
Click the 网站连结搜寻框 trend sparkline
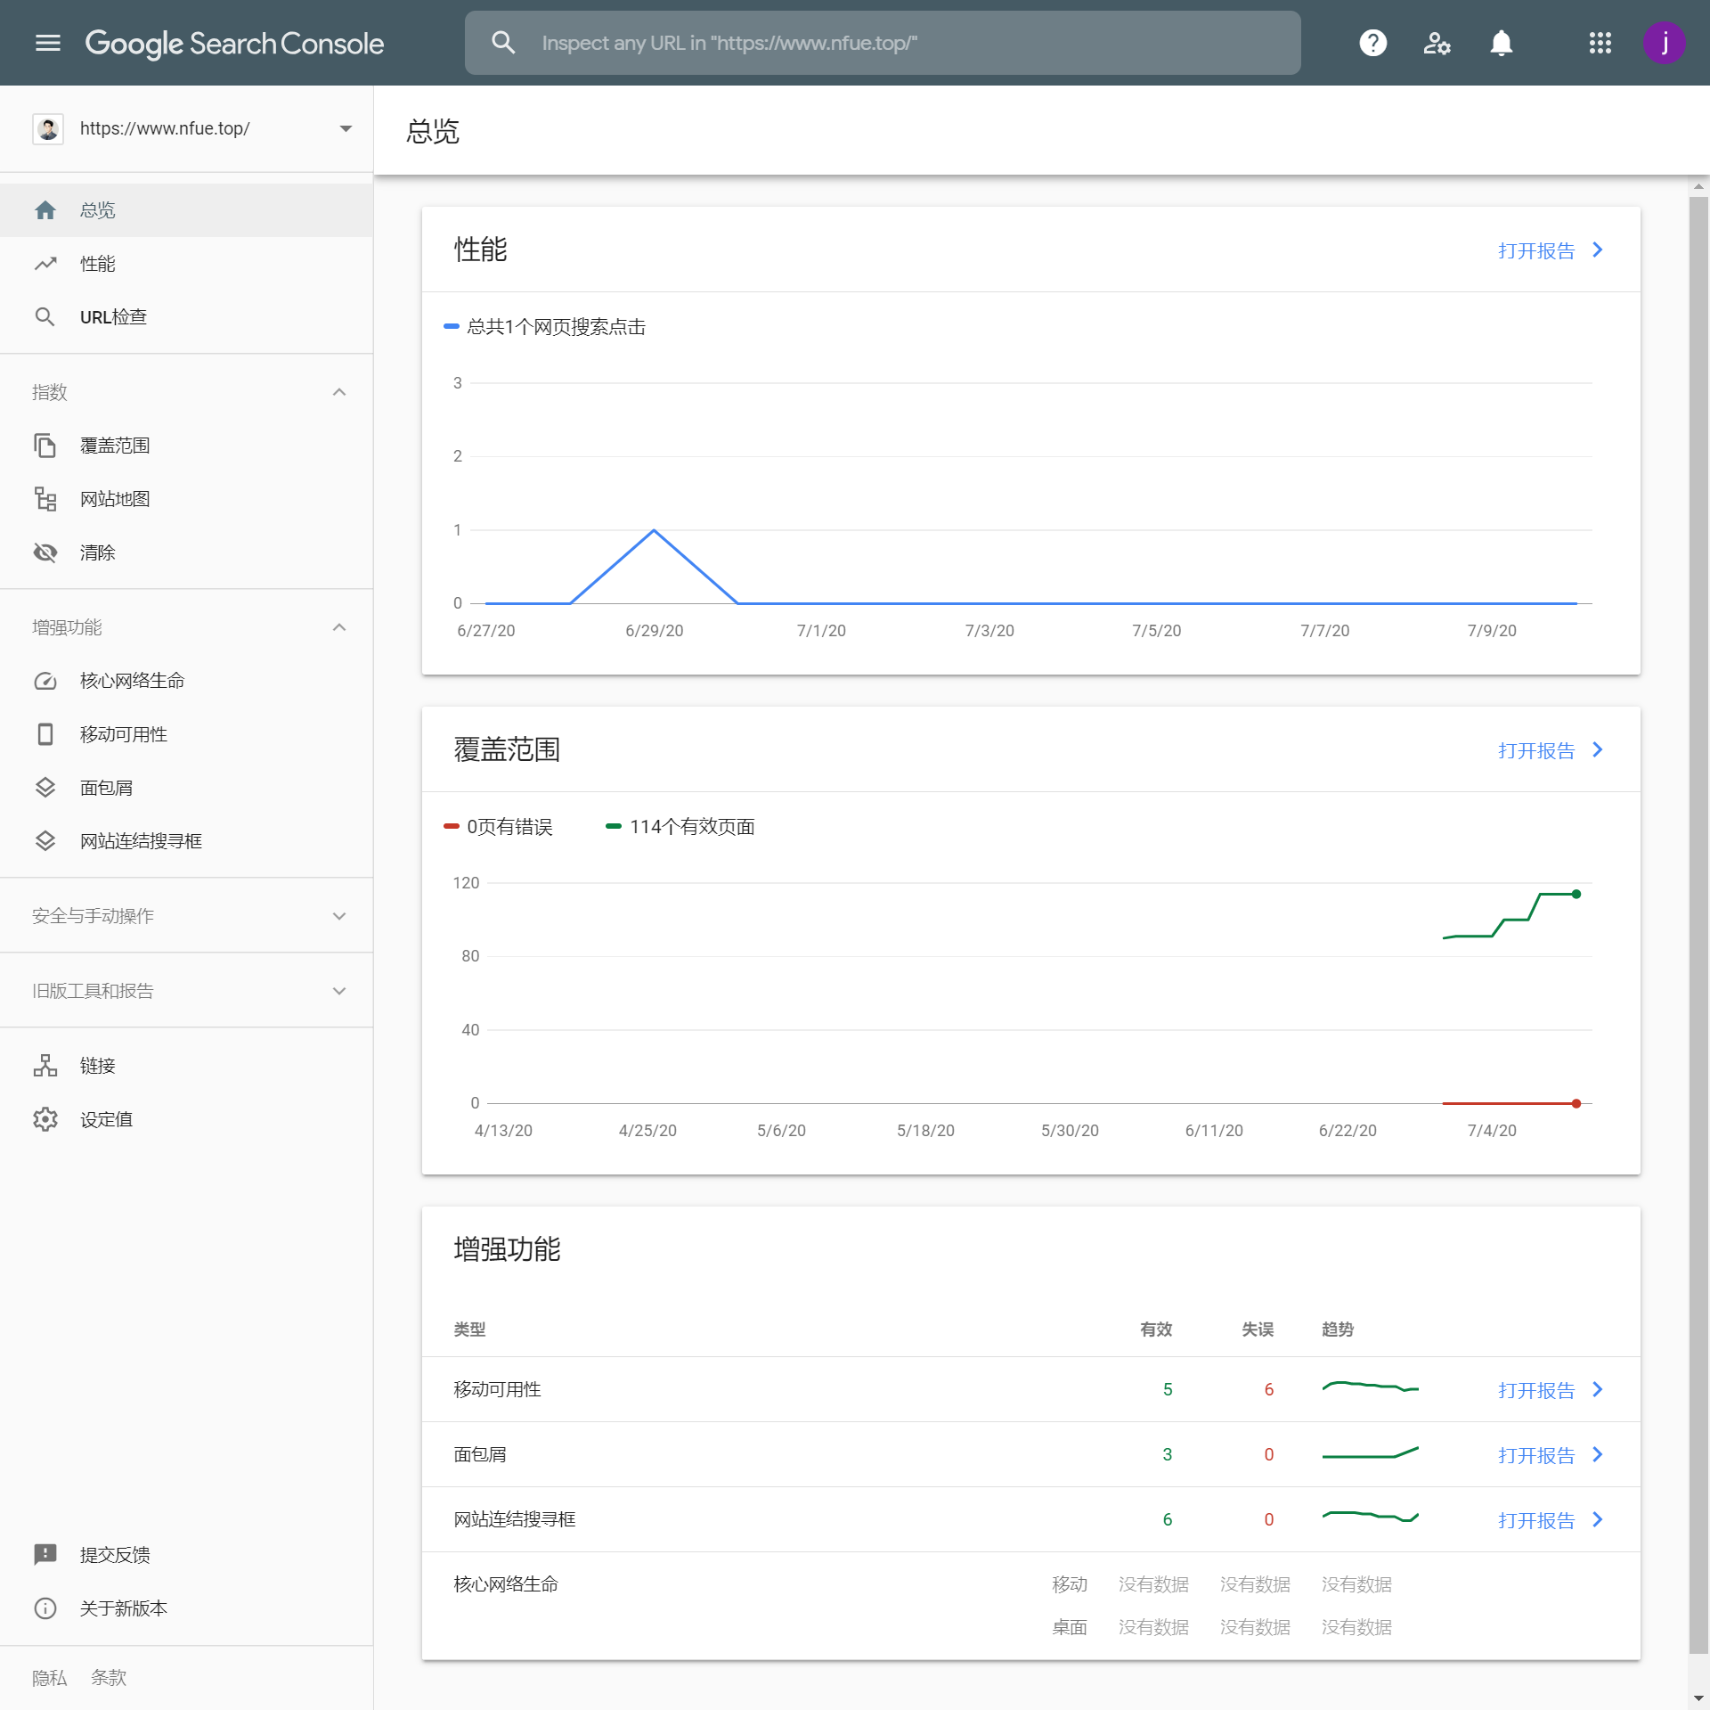(x=1370, y=1516)
